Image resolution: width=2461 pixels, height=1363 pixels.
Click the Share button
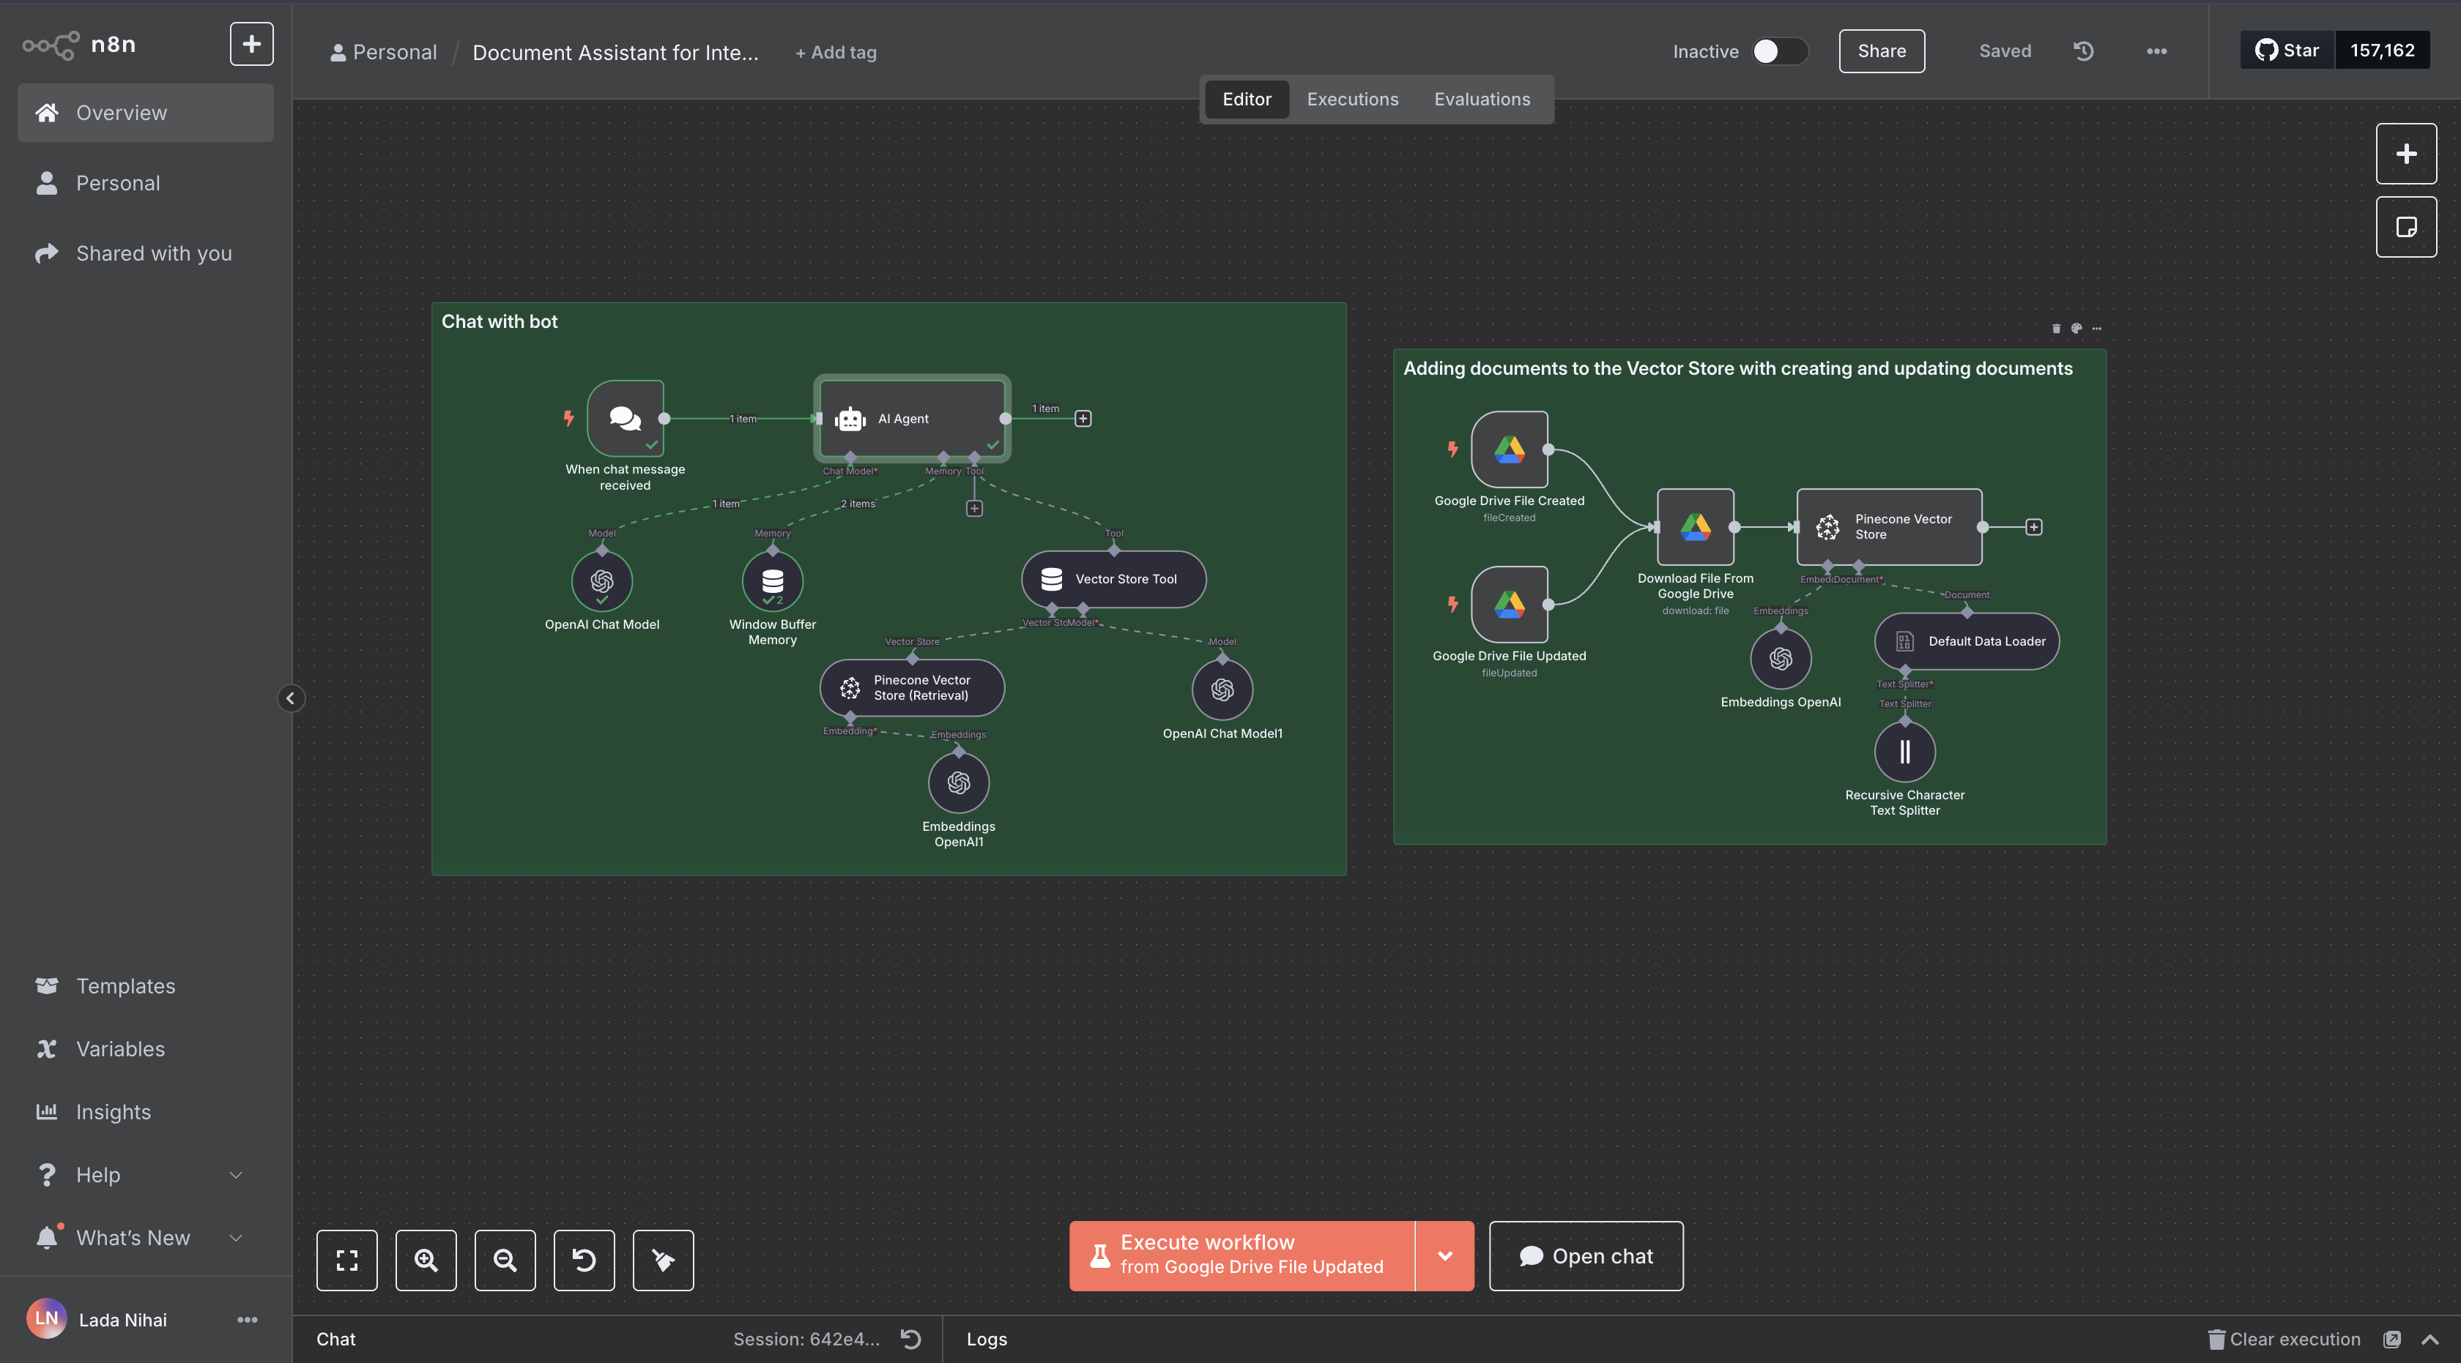pos(1881,51)
